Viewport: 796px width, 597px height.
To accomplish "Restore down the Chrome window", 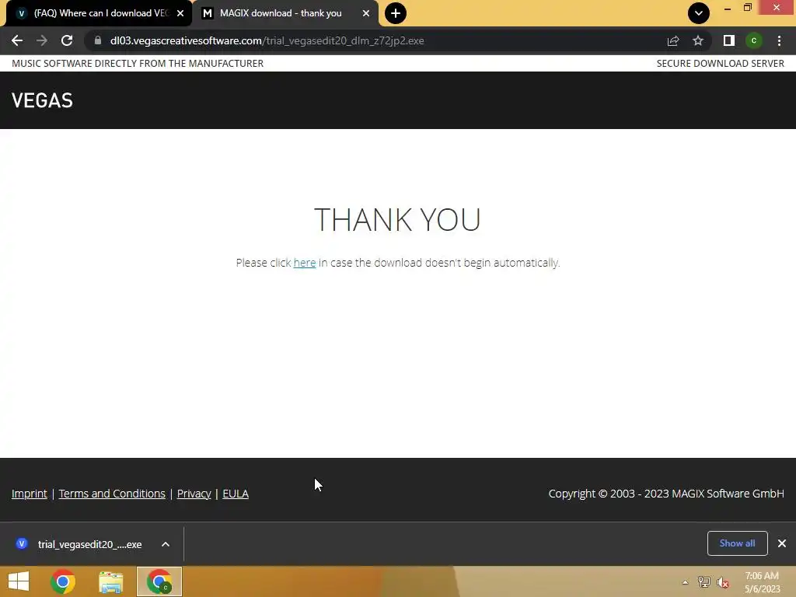I will [x=748, y=8].
